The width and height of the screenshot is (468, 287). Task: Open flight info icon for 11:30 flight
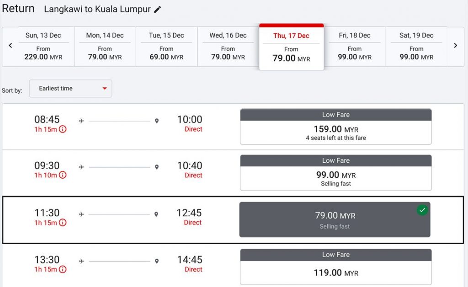[62, 223]
